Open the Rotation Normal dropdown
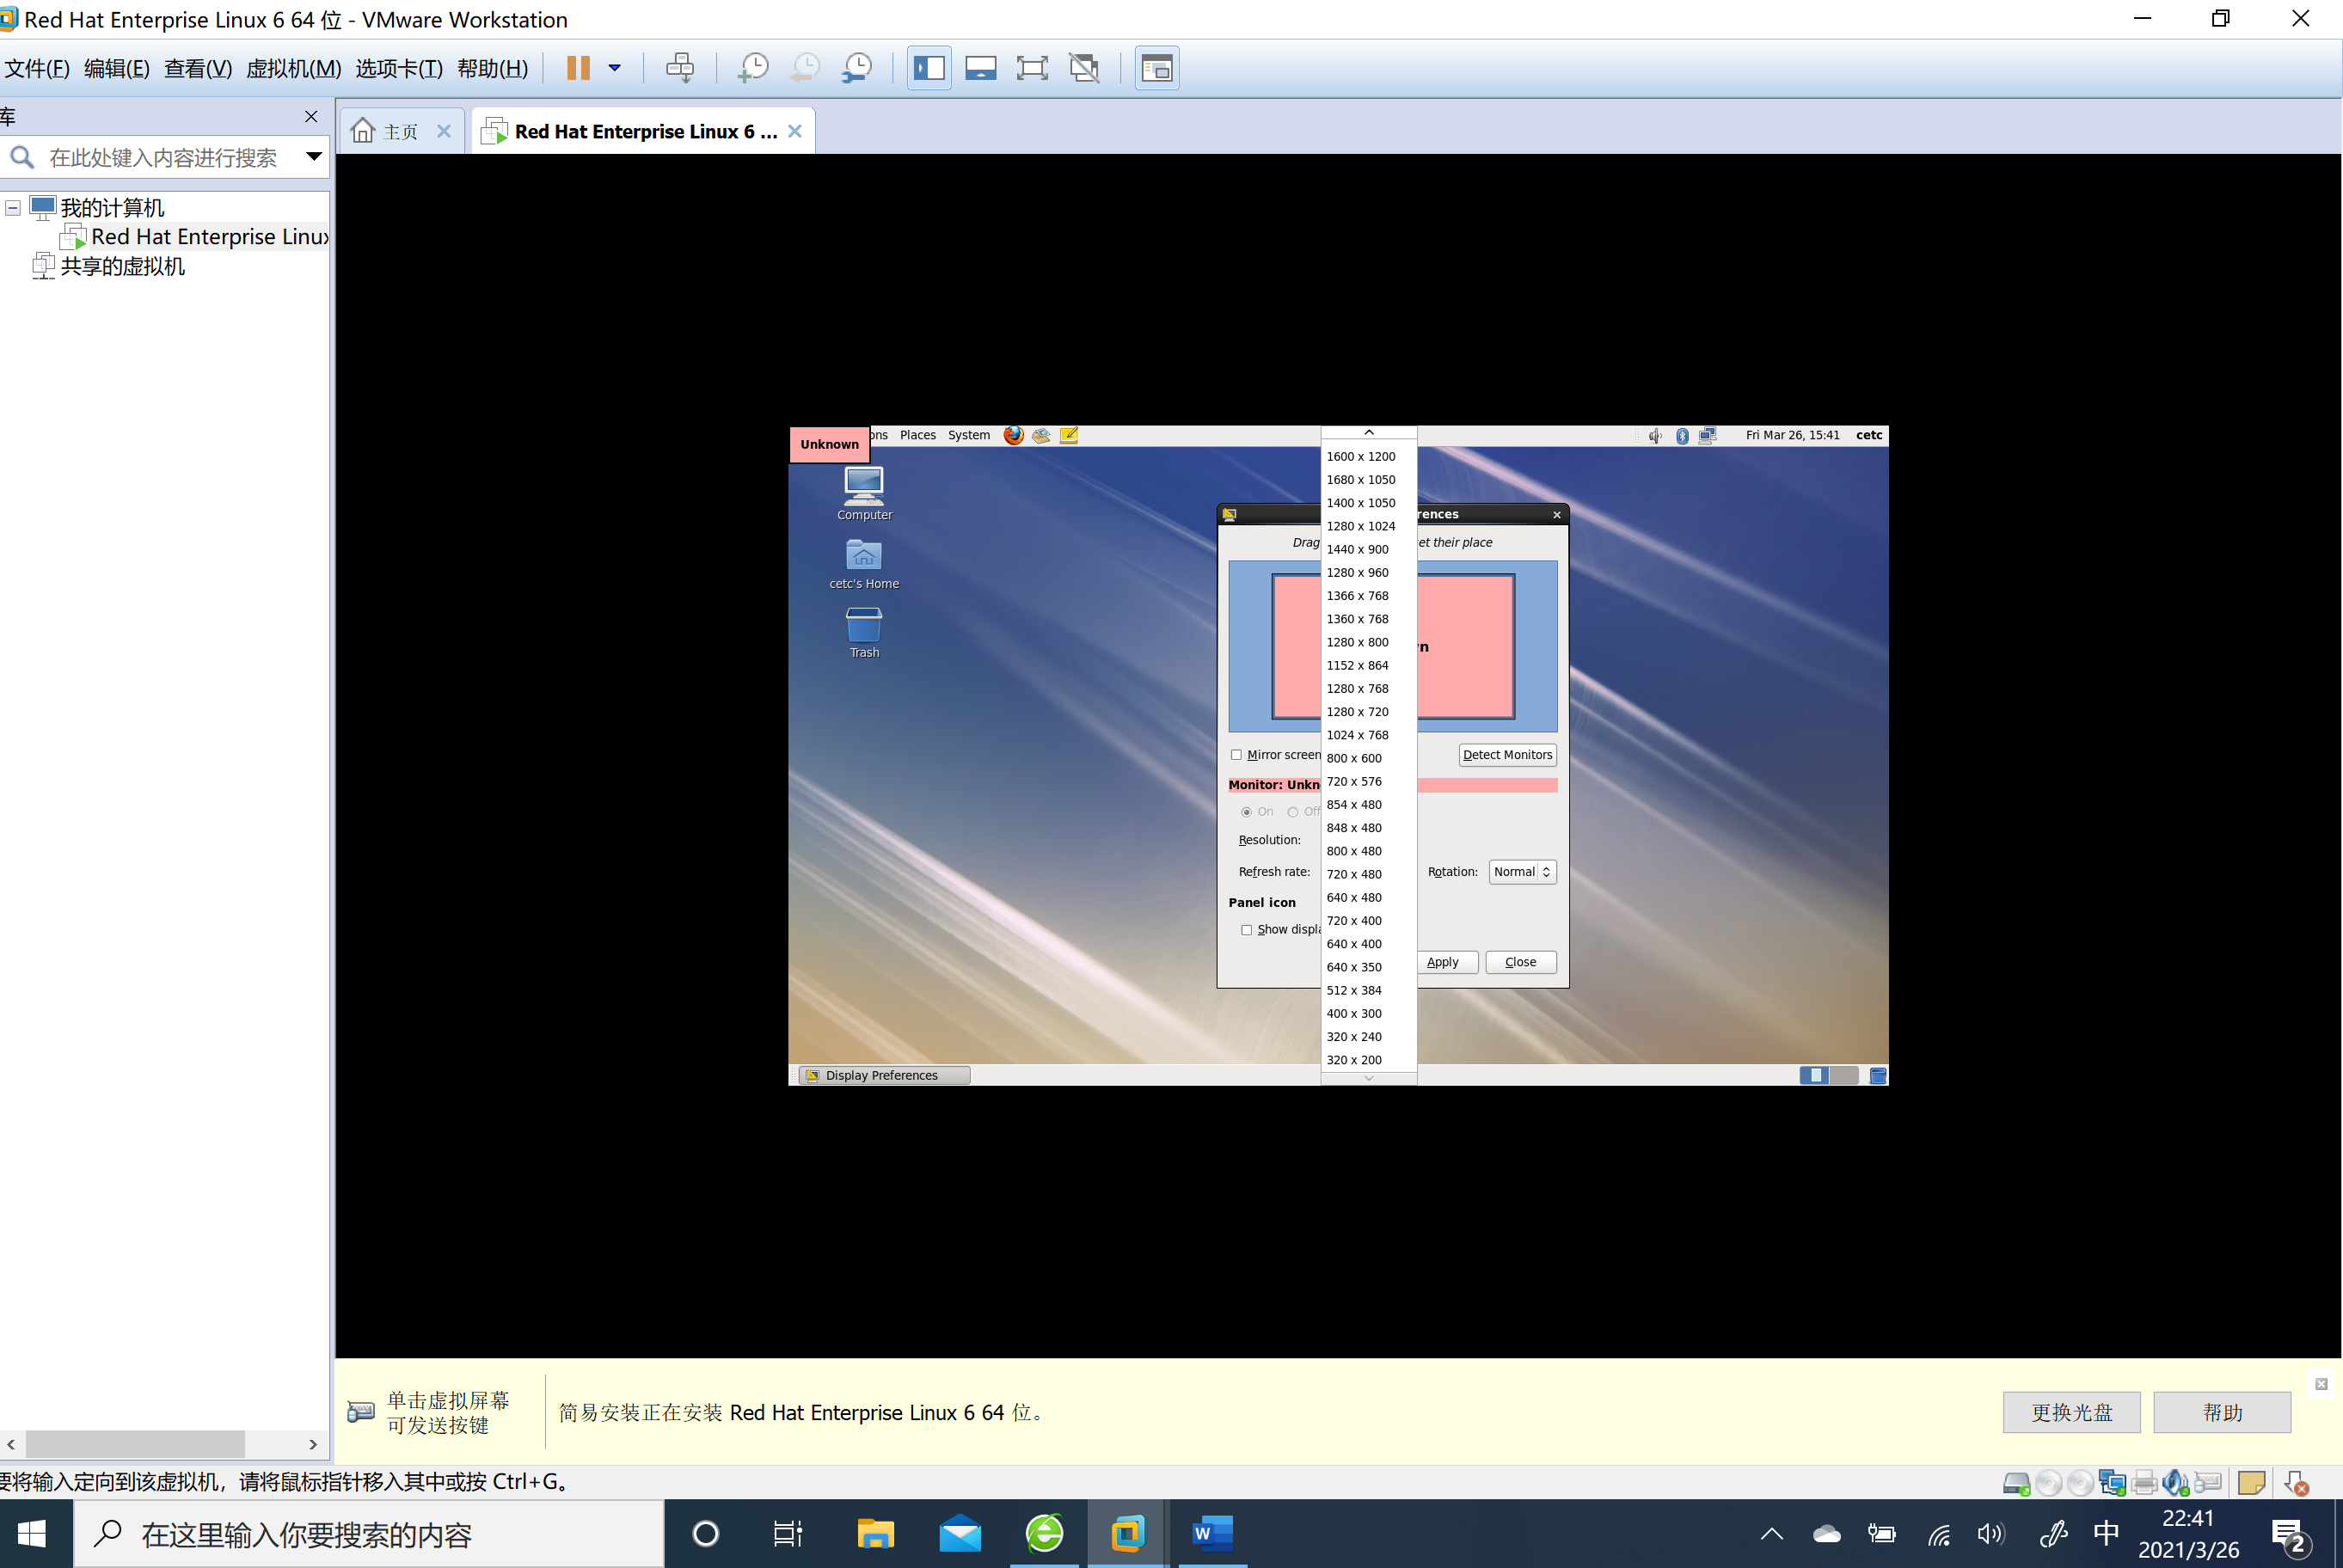This screenshot has width=2343, height=1568. pos(1522,872)
